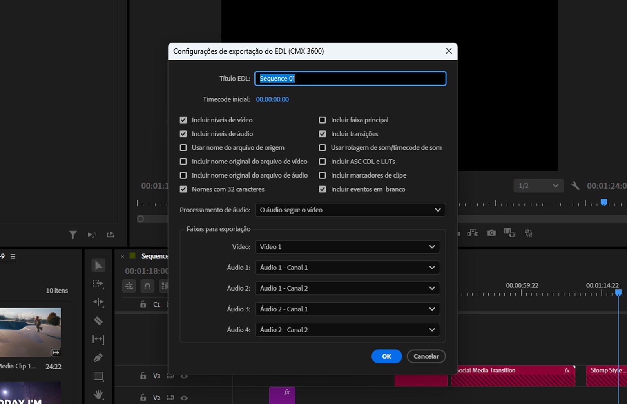
Task: Click the 'Título EDL' text field
Action: [350, 79]
